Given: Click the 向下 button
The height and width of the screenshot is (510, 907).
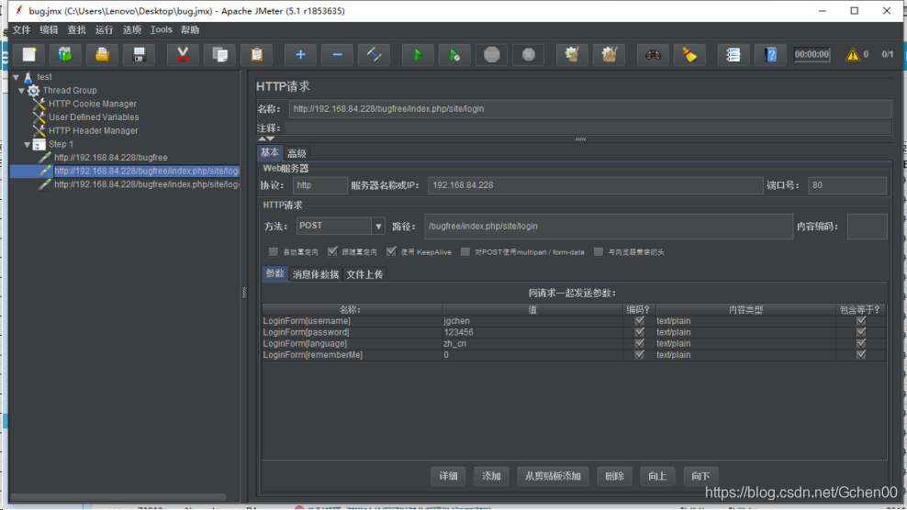Looking at the screenshot, I should pyautogui.click(x=700, y=476).
